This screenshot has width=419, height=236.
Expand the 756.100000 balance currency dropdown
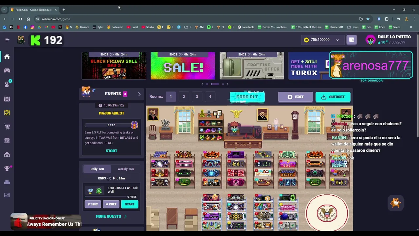tap(337, 40)
